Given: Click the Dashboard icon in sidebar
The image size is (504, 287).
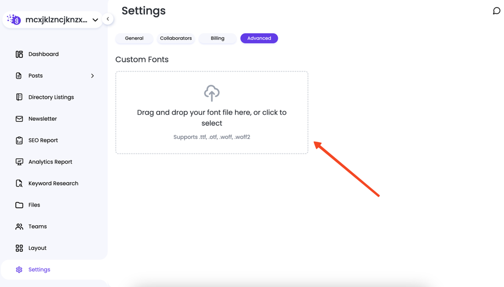Looking at the screenshot, I should [x=19, y=54].
